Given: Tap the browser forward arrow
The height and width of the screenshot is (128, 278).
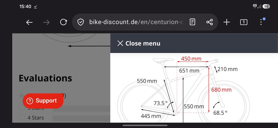Looking at the screenshot, I should click(x=46, y=22).
